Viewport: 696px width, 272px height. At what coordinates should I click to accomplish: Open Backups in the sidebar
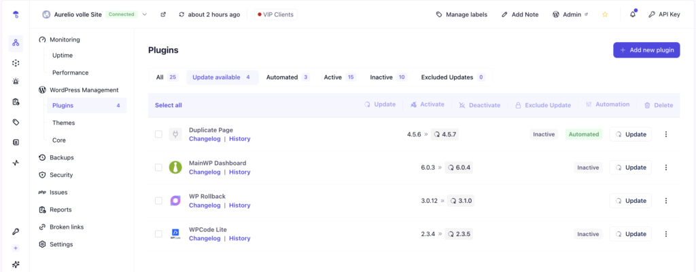point(61,157)
